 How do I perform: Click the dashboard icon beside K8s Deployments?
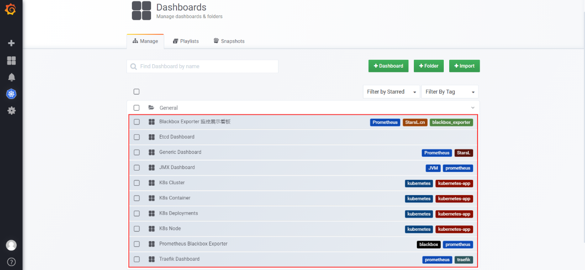pyautogui.click(x=152, y=214)
